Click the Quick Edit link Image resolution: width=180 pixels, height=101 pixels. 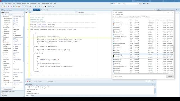coord(12,91)
